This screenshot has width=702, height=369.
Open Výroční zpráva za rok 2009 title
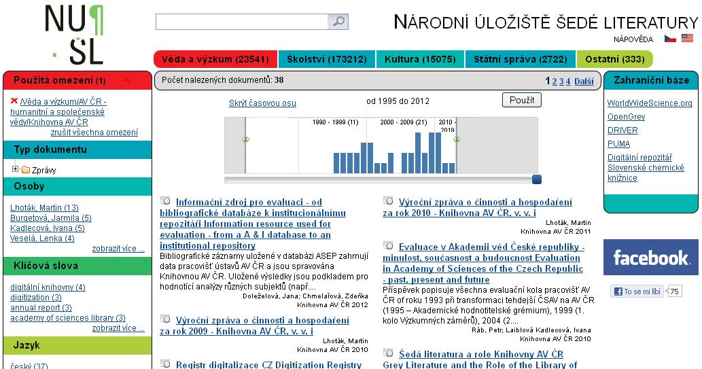254,326
